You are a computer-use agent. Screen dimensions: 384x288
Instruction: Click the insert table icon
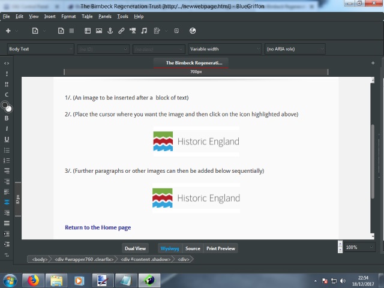(x=88, y=31)
